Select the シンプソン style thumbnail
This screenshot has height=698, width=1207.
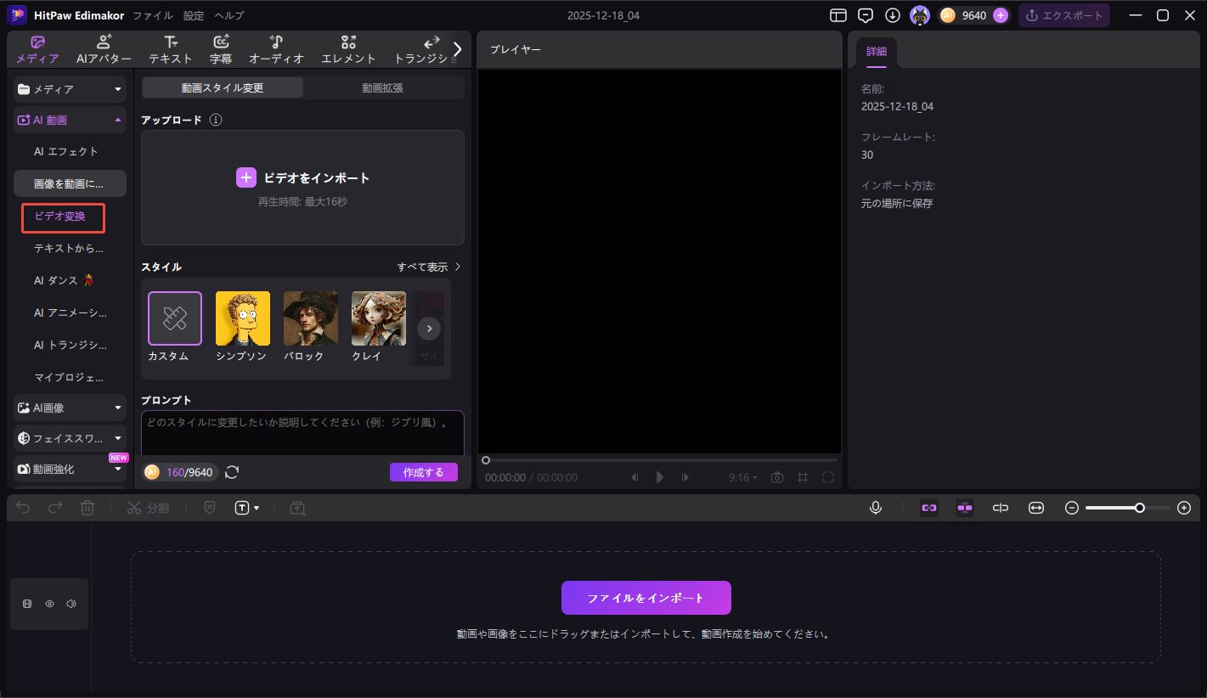pos(242,318)
